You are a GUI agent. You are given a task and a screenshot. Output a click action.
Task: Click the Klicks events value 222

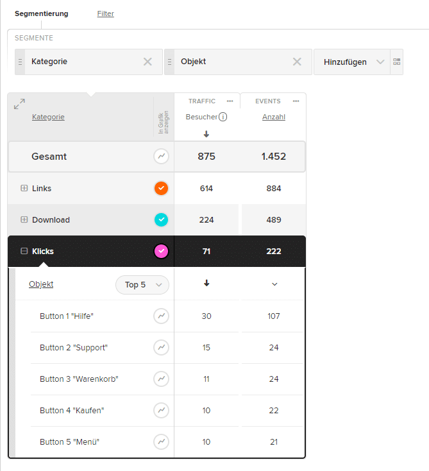pos(274,251)
